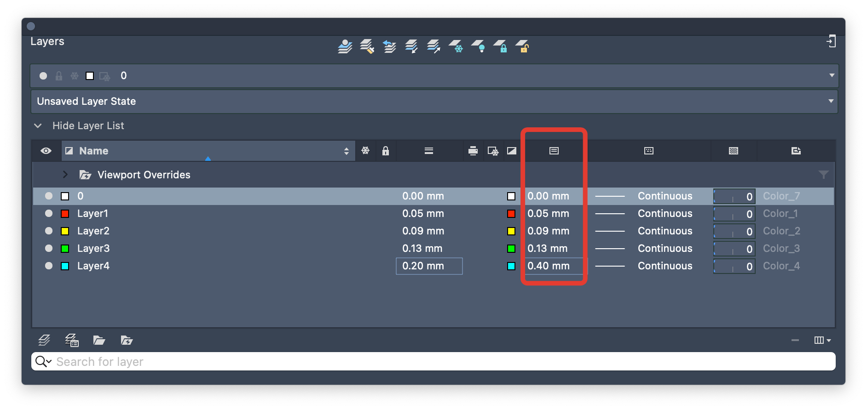Click the Layer Isolate tool

(x=411, y=46)
